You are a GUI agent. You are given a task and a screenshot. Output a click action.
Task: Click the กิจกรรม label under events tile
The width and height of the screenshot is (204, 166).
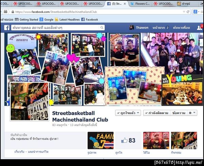pyautogui.click(x=176, y=152)
